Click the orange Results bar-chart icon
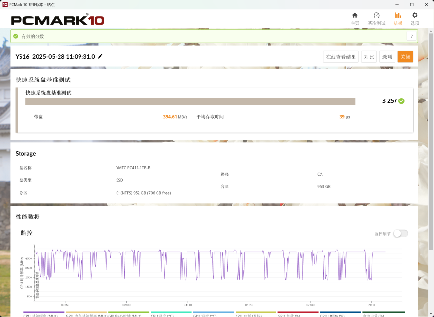 [x=398, y=16]
